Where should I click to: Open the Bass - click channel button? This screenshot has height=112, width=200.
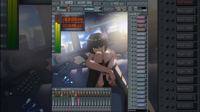pyautogui.click(x=141, y=43)
